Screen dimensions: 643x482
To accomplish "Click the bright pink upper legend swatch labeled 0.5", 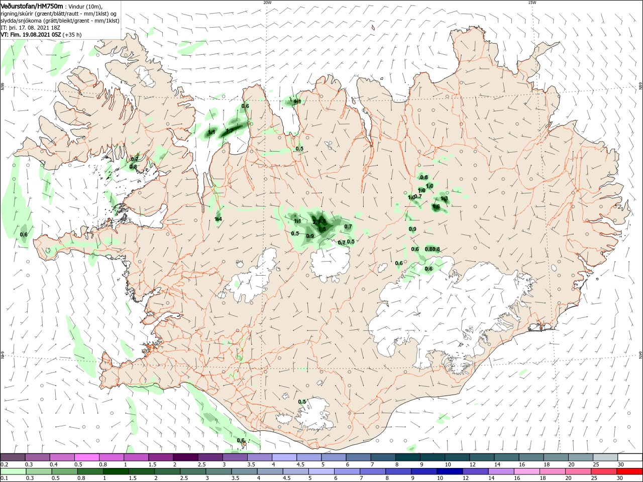I will (x=86, y=457).
